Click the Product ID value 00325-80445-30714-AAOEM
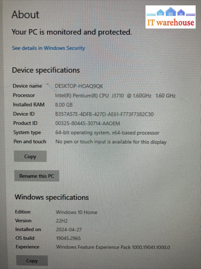This screenshot has height=269, width=201. click(88, 123)
